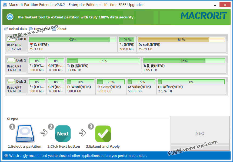Click the step 1 hard drive illustration
This screenshot has width=233, height=162.
point(25,134)
